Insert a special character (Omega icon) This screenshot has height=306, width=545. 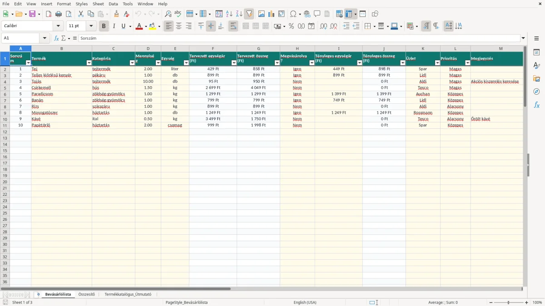click(293, 14)
